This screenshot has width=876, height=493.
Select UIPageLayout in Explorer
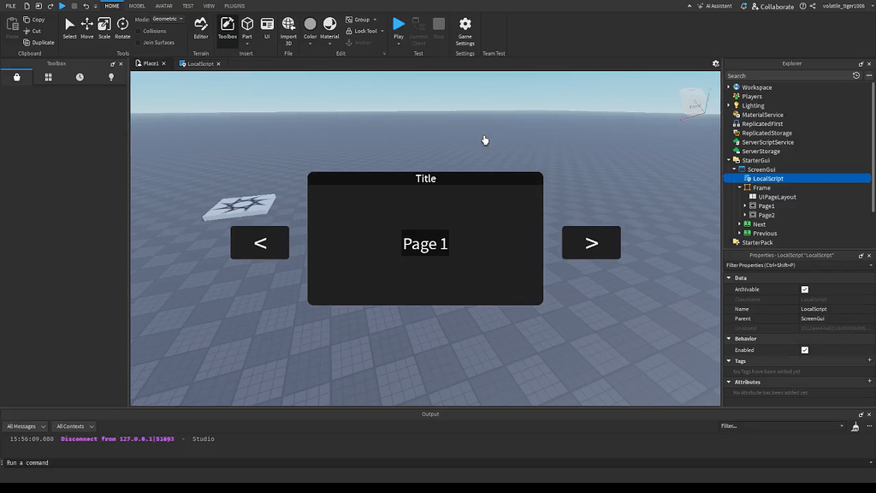point(777,197)
